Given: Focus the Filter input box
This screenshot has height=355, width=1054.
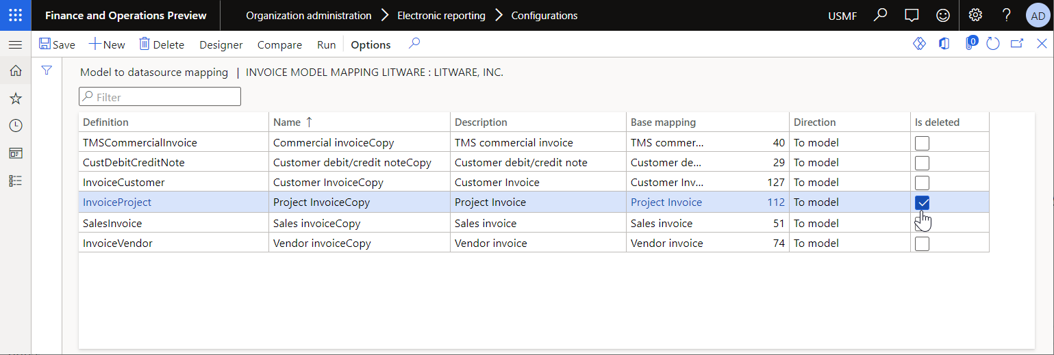Looking at the screenshot, I should [160, 96].
